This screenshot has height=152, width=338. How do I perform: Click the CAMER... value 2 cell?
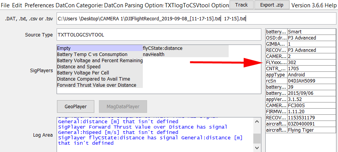[312, 56]
